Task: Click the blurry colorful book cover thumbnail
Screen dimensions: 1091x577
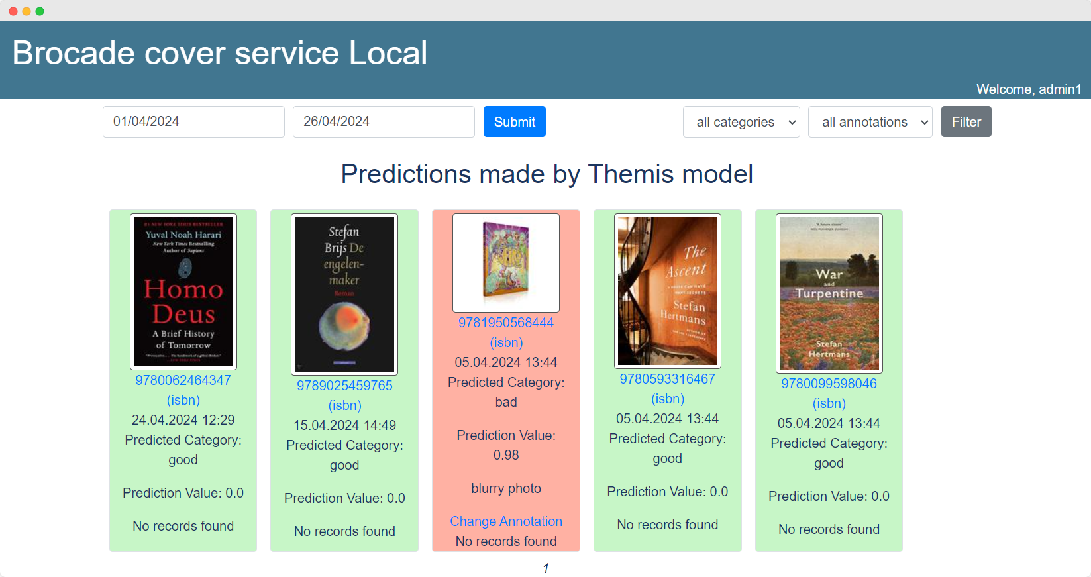Action: pyautogui.click(x=506, y=263)
